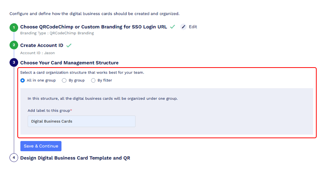Image resolution: width=323 pixels, height=174 pixels.
Task: Click the green checkmark next to SSO Login URL
Action: point(173,27)
